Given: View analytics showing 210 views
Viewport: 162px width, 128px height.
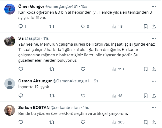Looking at the screenshot, I should click(x=118, y=69).
